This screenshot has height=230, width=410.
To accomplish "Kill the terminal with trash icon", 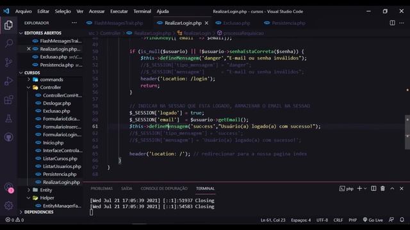I will click(x=382, y=188).
